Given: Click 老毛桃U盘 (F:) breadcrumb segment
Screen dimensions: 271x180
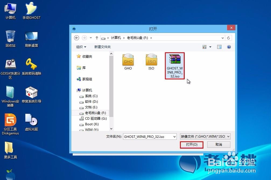Looking at the screenshot, I should pos(137,38).
